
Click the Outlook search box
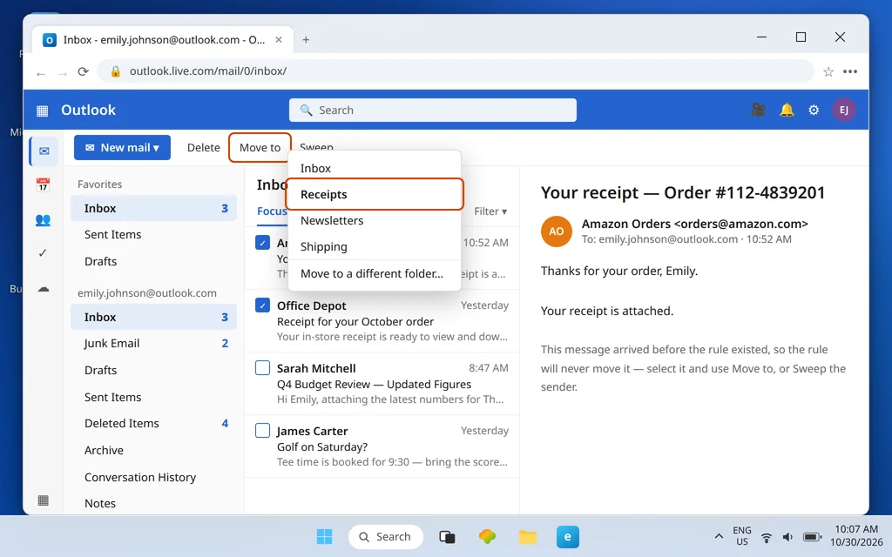(432, 111)
